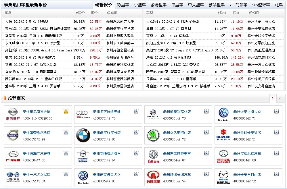
Task: Click the crown icon on the 泰州众泰上海大众 card
Action: pos(276,111)
